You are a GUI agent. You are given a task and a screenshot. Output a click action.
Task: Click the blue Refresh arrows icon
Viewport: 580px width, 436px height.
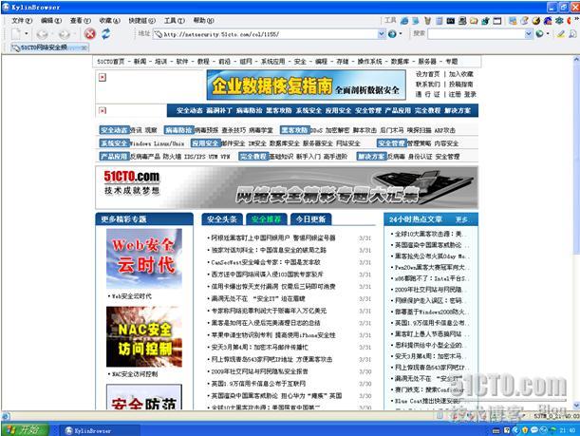(106, 34)
